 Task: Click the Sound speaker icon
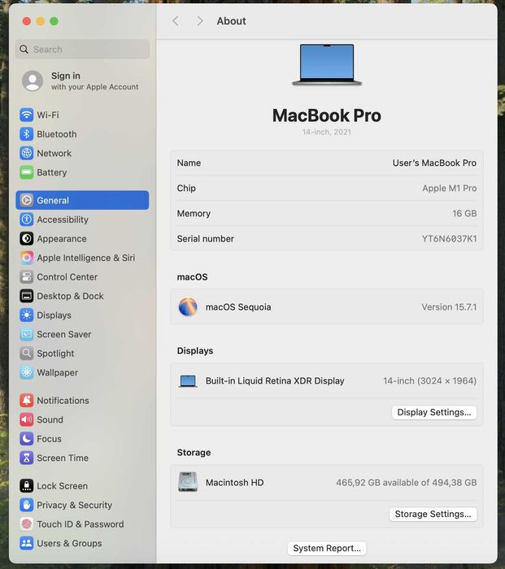(x=27, y=419)
